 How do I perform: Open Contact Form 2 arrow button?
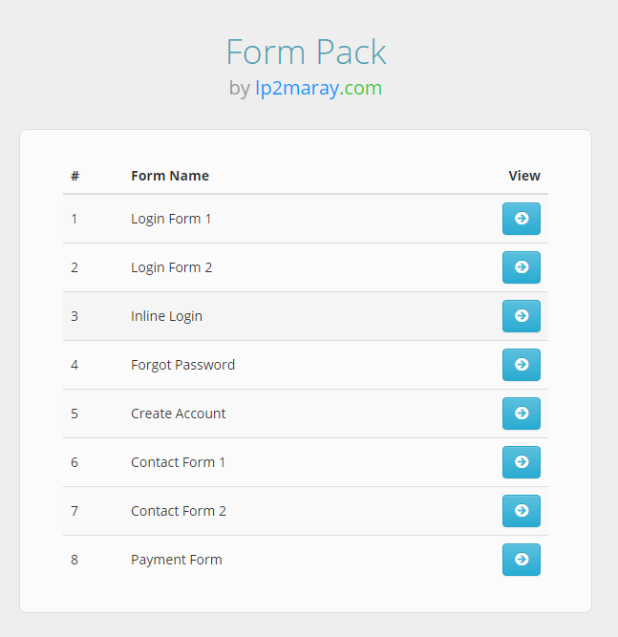coord(522,511)
